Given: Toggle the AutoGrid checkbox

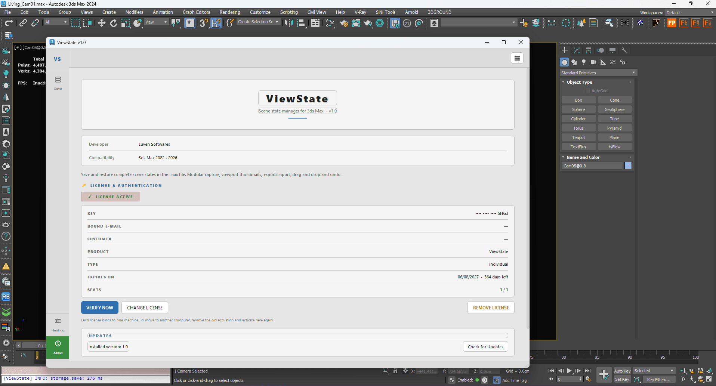Looking at the screenshot, I should click(x=588, y=91).
